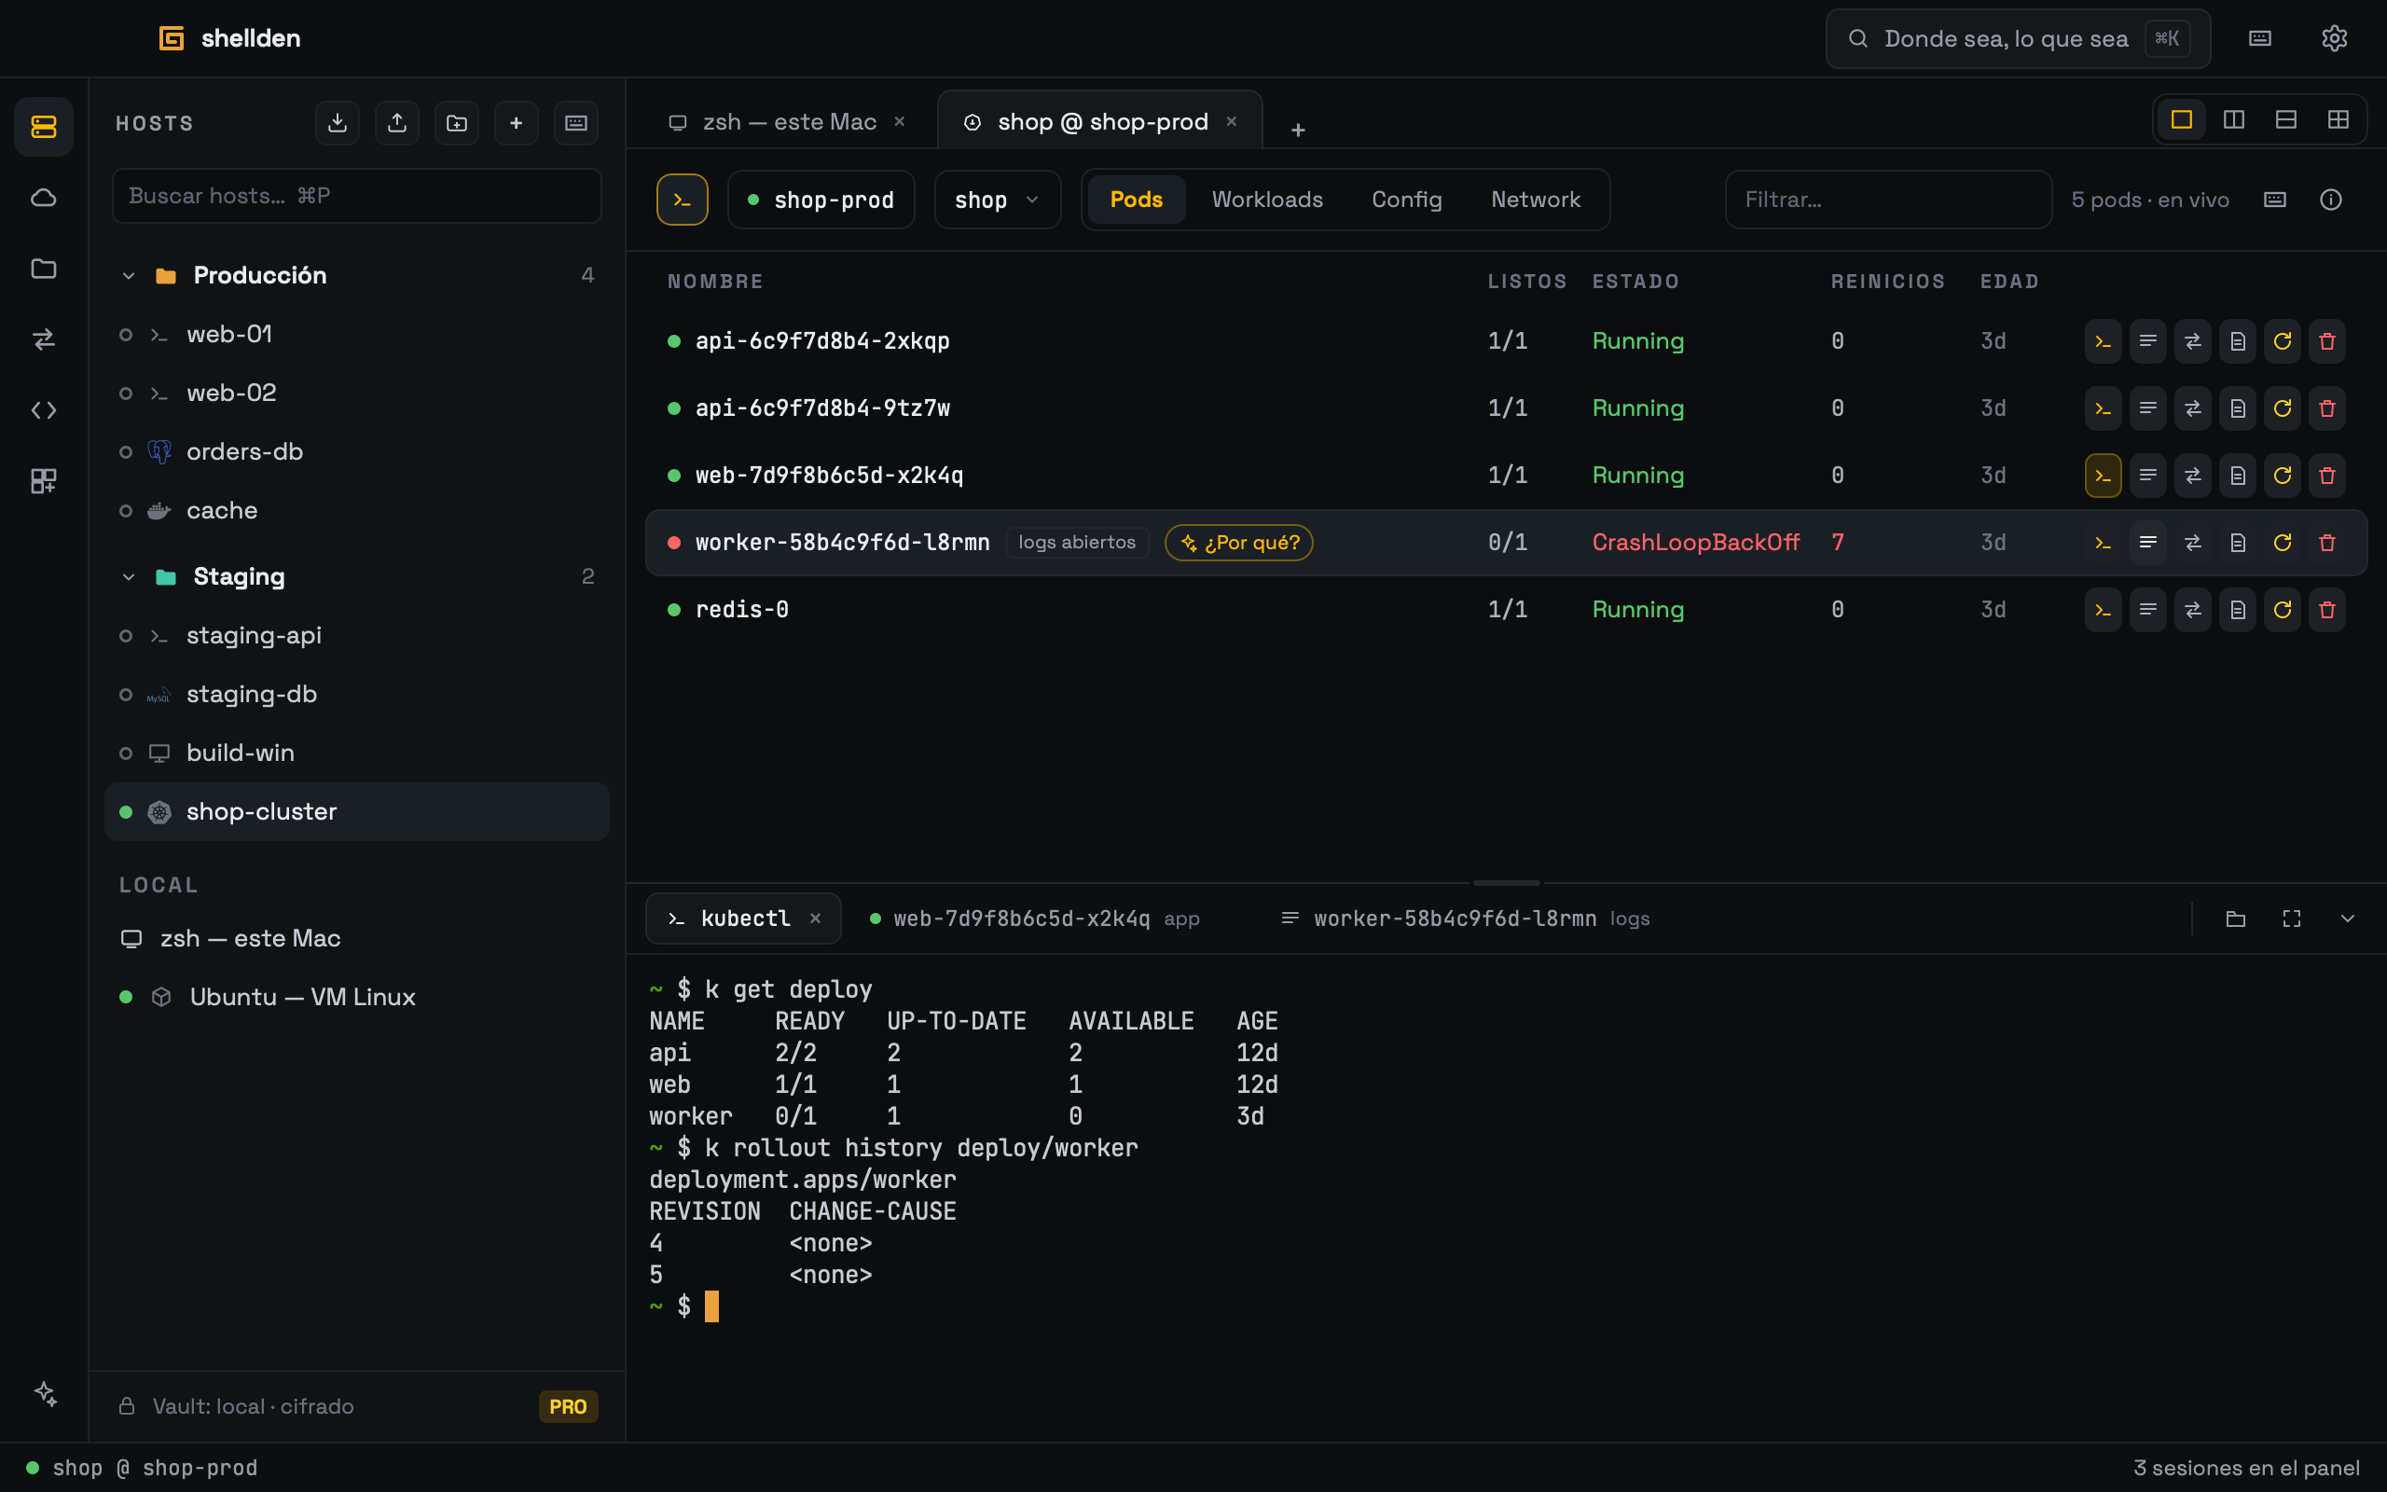Close the kubectl panel tab

click(816, 919)
